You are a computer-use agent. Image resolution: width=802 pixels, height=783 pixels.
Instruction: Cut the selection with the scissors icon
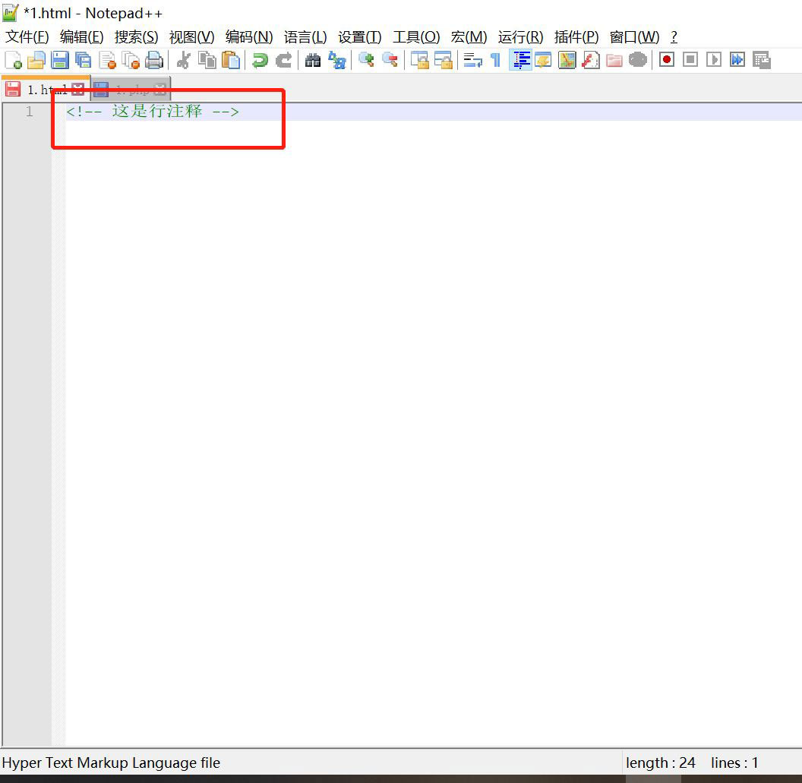point(183,60)
